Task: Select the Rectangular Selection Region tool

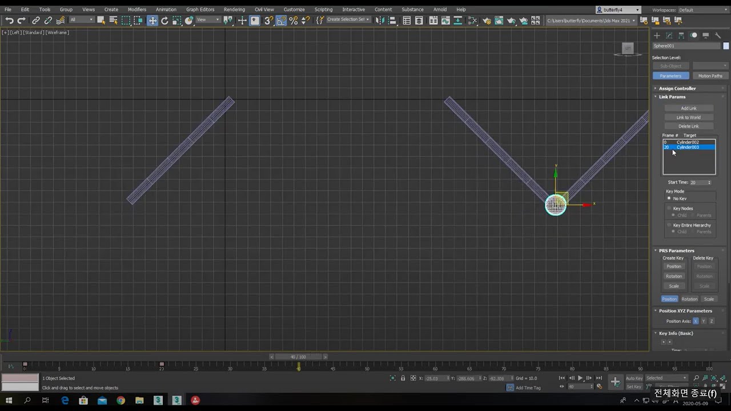Action: 126,21
